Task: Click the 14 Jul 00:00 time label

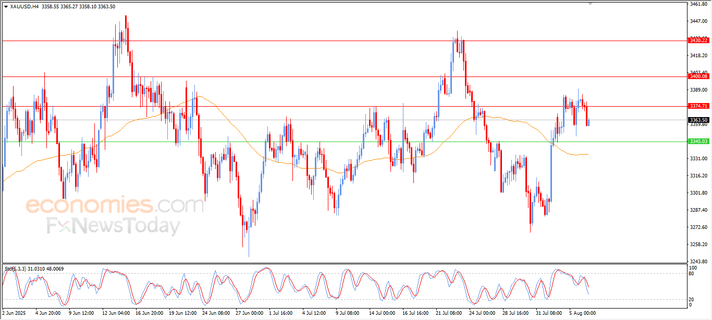Action: click(x=383, y=313)
